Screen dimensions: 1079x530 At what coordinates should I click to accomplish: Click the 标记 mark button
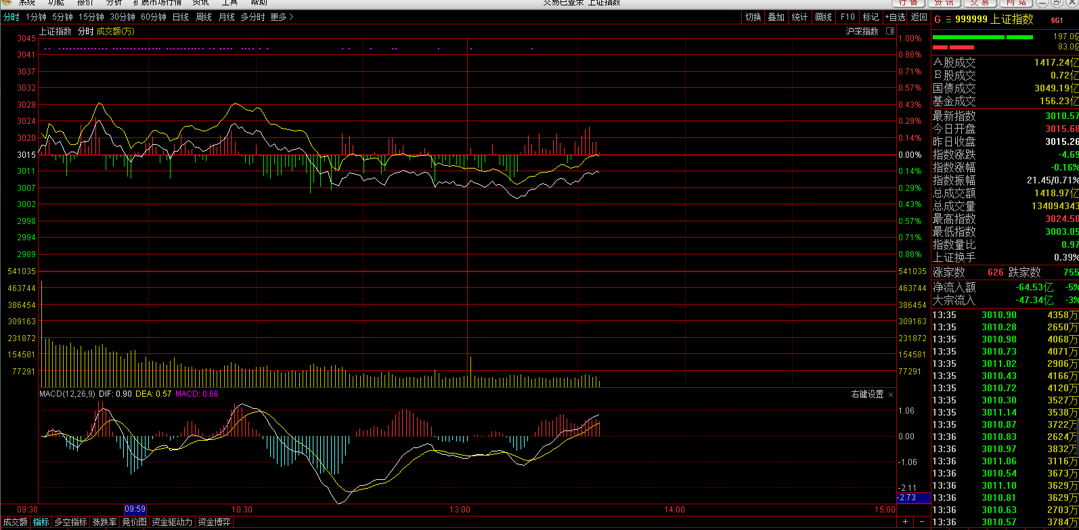[871, 18]
